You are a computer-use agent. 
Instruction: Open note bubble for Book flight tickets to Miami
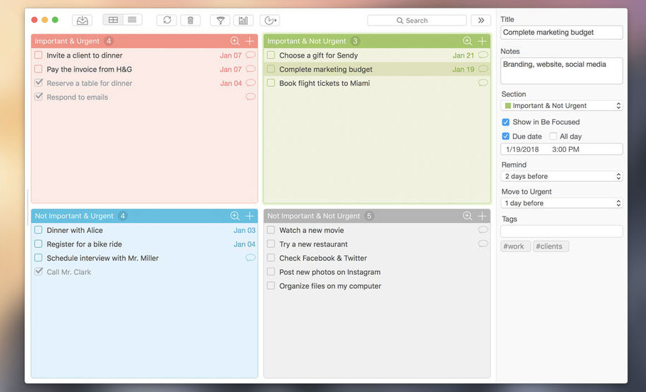pyautogui.click(x=483, y=82)
